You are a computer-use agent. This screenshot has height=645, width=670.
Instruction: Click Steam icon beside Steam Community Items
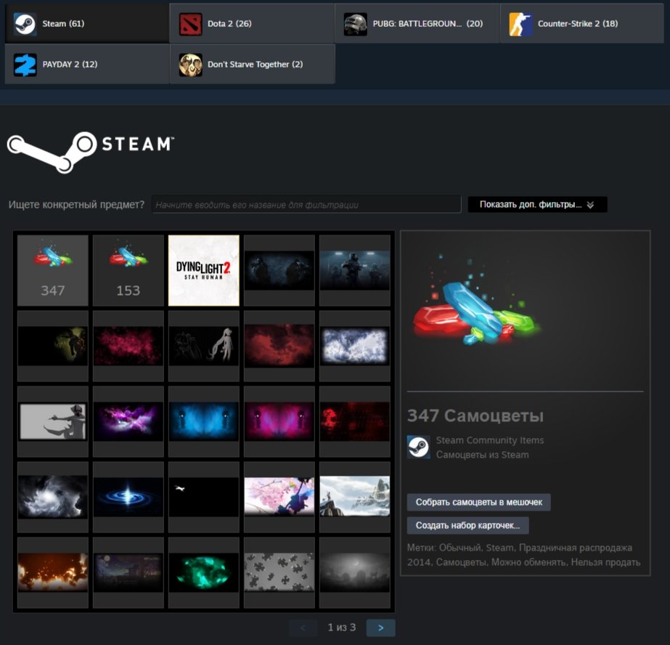tap(418, 447)
